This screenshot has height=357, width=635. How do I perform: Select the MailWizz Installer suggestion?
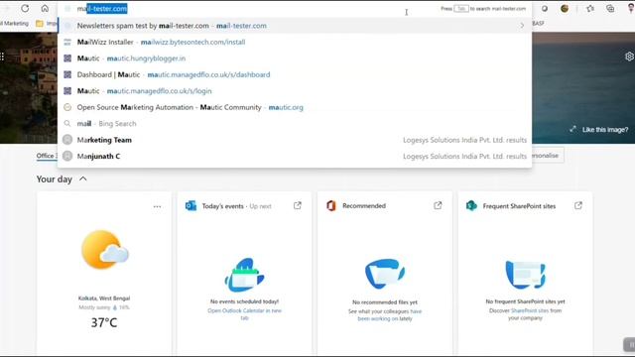295,42
